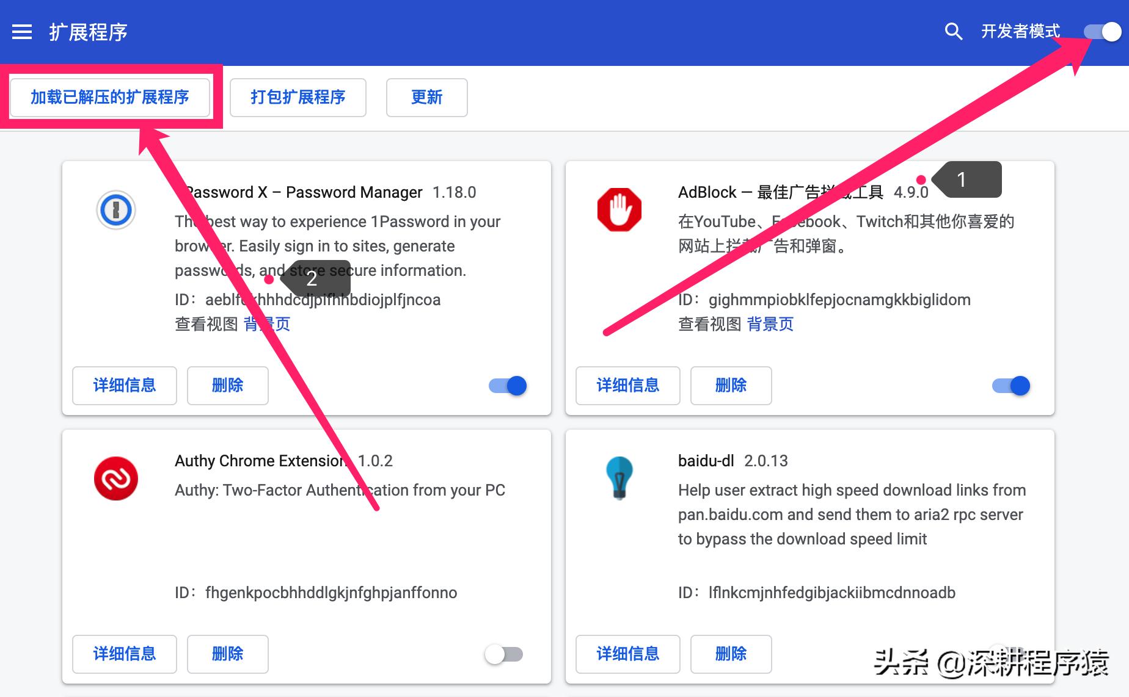Click the 1Password extension icon
This screenshot has width=1129, height=697.
[x=116, y=210]
